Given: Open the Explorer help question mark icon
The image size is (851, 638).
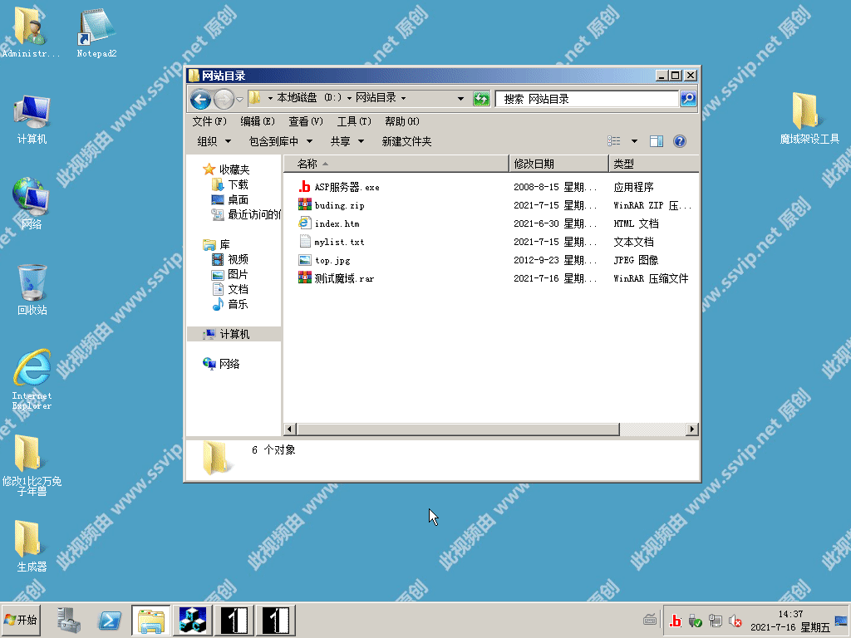Looking at the screenshot, I should click(x=679, y=141).
